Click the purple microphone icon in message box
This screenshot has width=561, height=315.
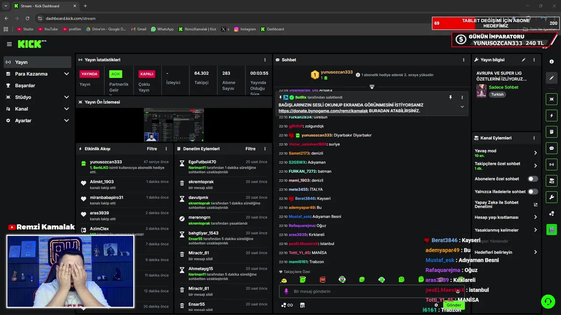coord(286,291)
